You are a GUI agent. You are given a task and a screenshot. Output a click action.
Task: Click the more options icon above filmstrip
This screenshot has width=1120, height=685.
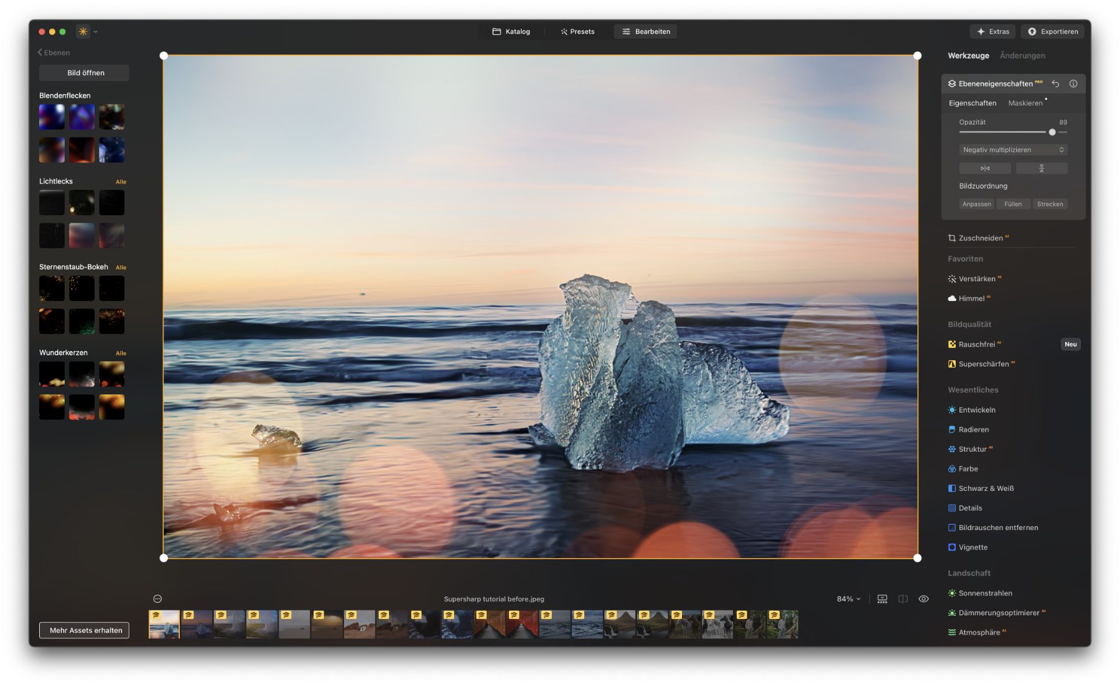pos(157,599)
